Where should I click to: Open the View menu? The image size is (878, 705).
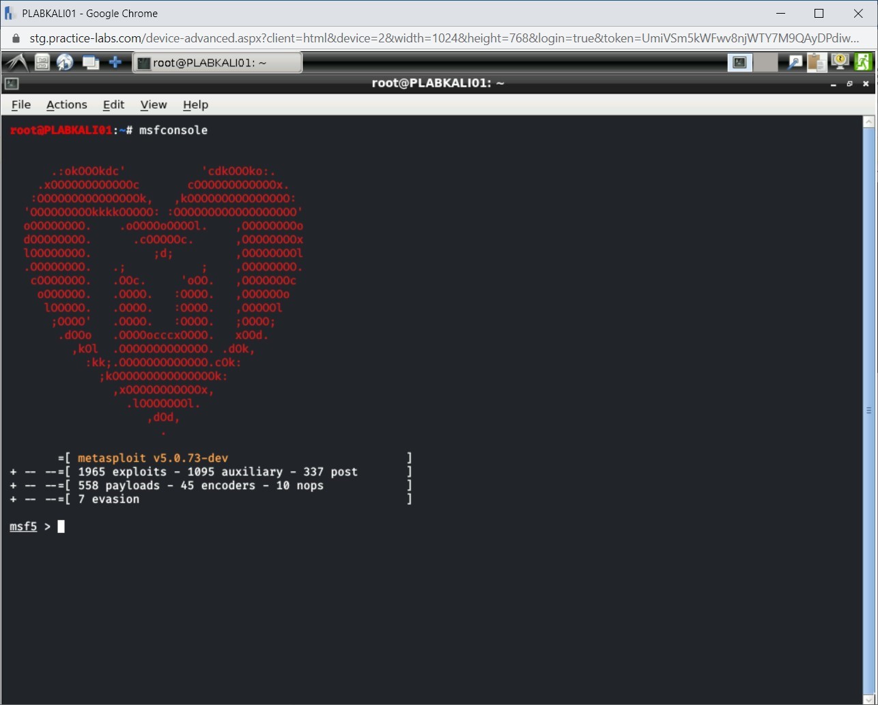pos(153,105)
